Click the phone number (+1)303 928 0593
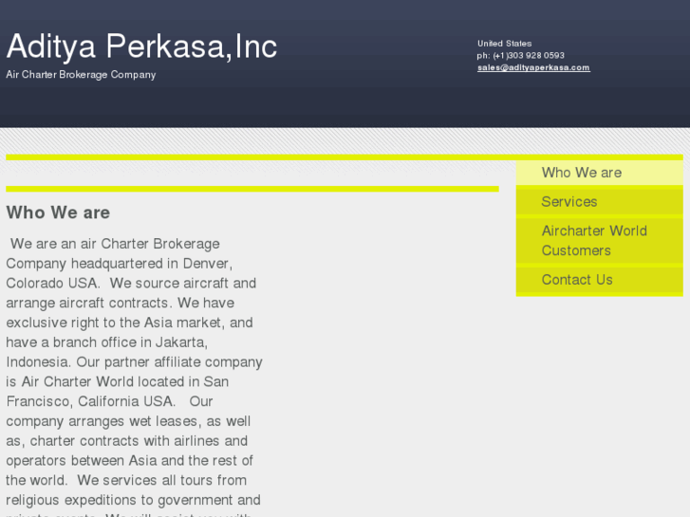The width and height of the screenshot is (690, 517). tap(529, 55)
